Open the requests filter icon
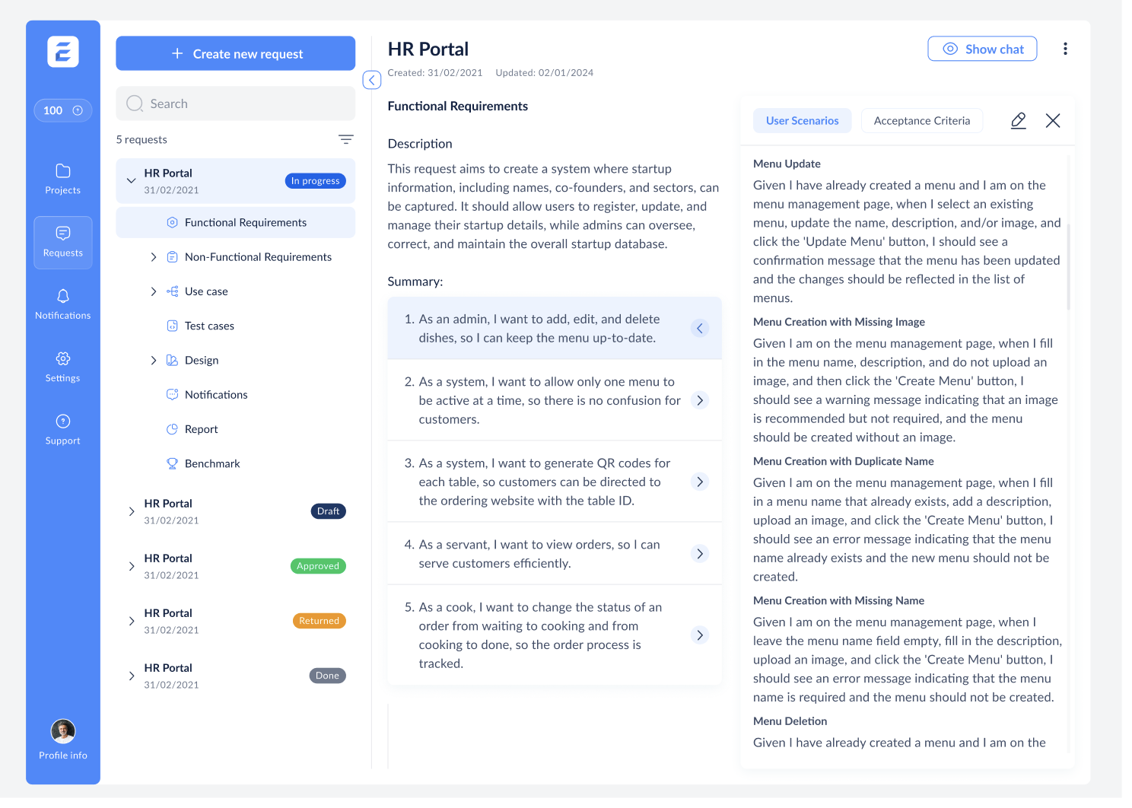The image size is (1132, 808). 346,139
